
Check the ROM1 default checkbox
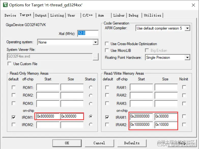click(x=13, y=87)
